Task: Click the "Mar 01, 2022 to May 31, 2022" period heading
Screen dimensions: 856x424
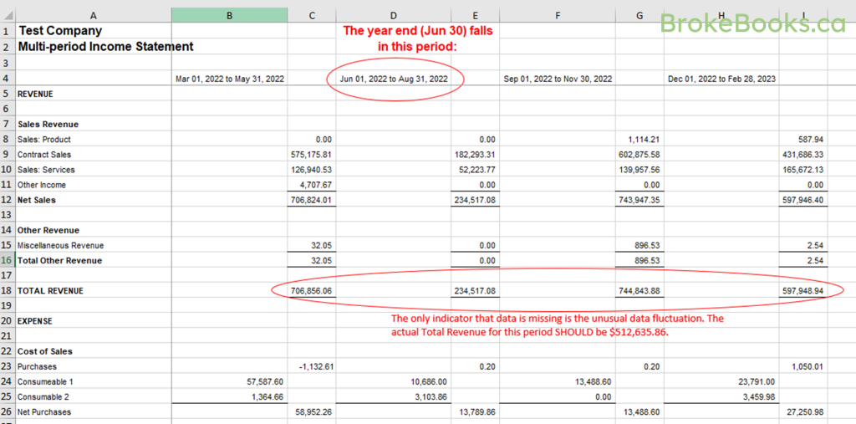Action: 229,79
